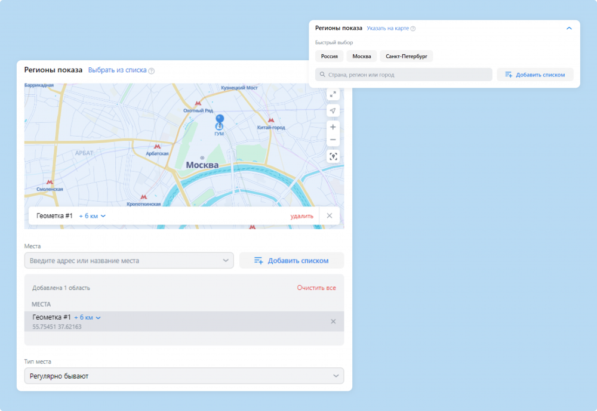Zoom out the map with minus
The height and width of the screenshot is (411, 597).
(x=333, y=140)
